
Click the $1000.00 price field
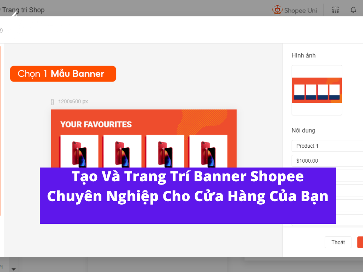(327, 160)
